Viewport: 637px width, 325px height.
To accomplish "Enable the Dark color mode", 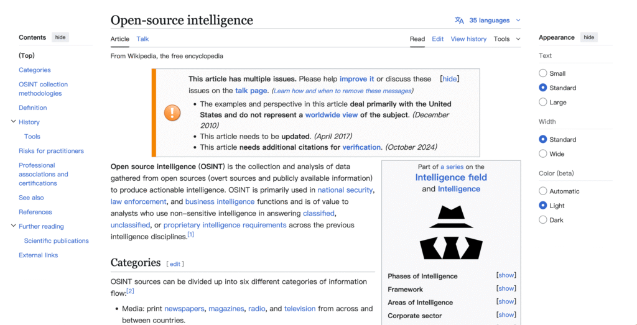I will point(543,220).
